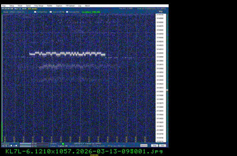The width and height of the screenshot is (237, 156).
Task: Select the Agc visual gain radio button
Action: point(7,146)
